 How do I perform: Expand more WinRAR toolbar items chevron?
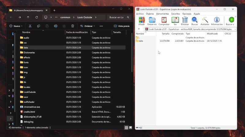235,17
